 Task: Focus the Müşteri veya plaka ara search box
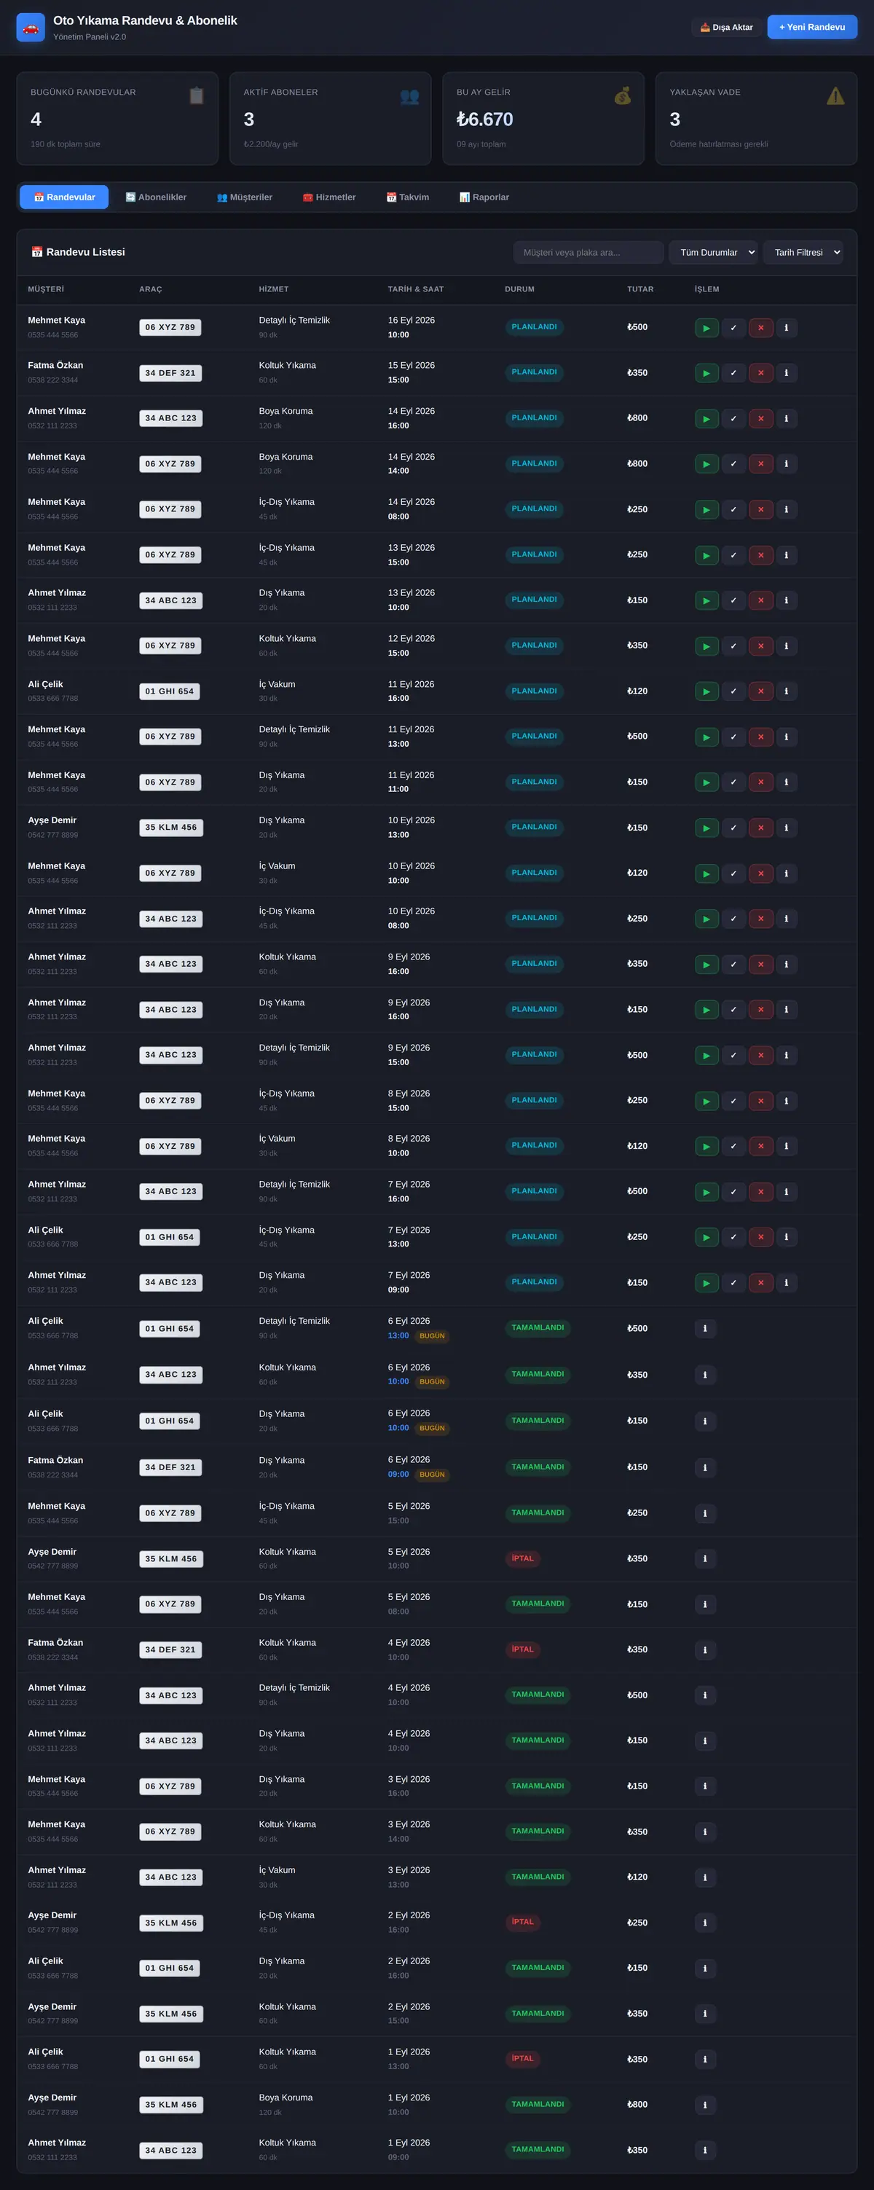[588, 253]
